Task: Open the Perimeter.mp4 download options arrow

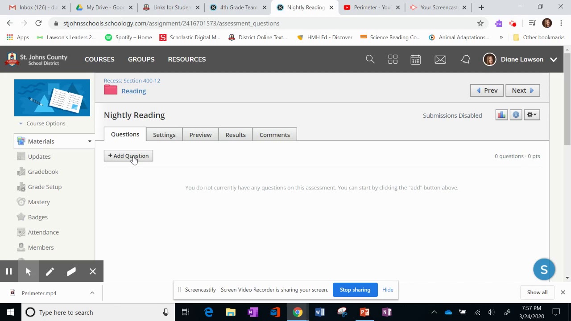Action: pyautogui.click(x=92, y=293)
